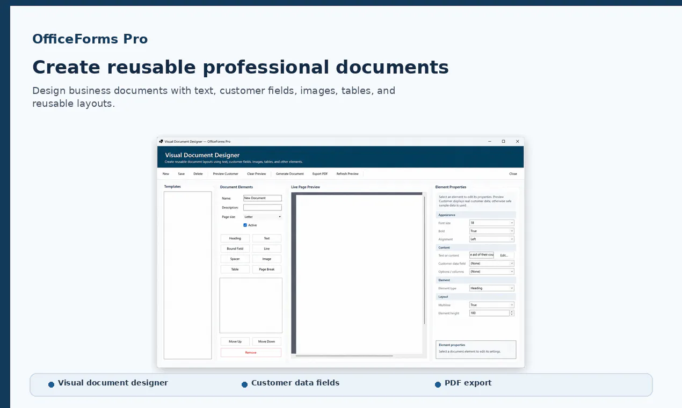The height and width of the screenshot is (408, 682).
Task: Open the Multiline dropdown
Action: click(492, 305)
